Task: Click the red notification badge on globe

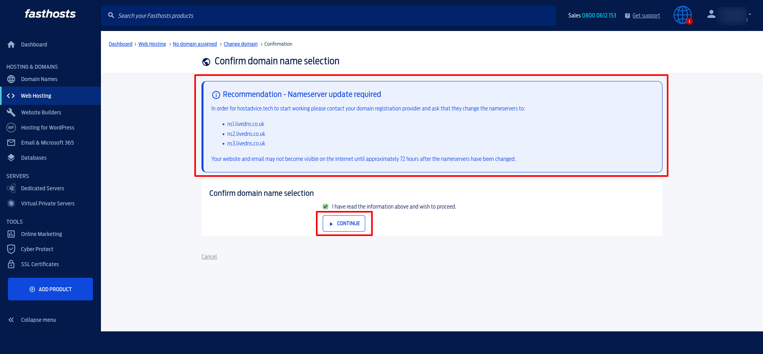Action: pyautogui.click(x=689, y=21)
